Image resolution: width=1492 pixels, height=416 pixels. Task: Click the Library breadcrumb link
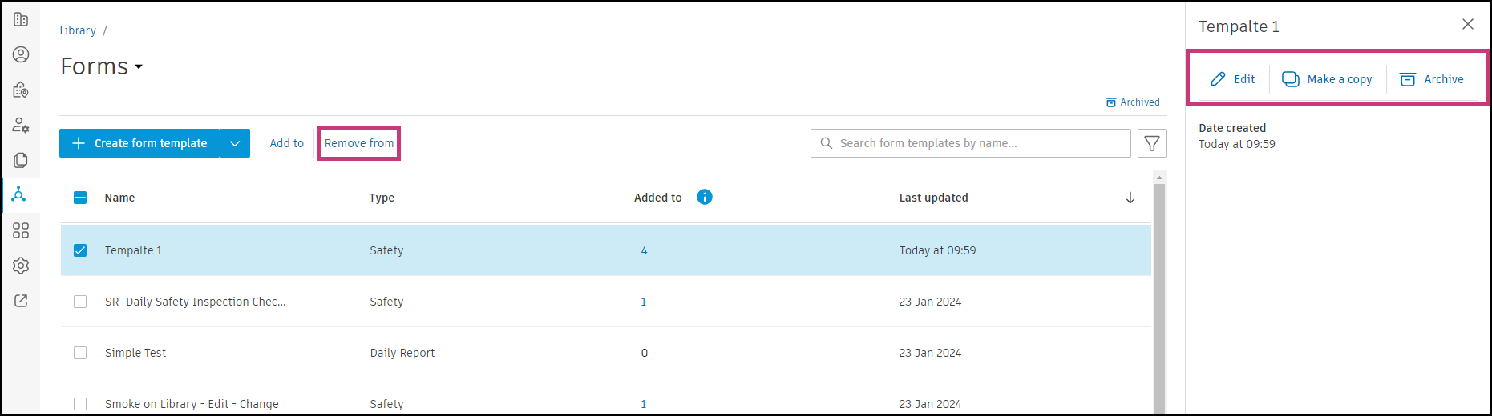(78, 30)
